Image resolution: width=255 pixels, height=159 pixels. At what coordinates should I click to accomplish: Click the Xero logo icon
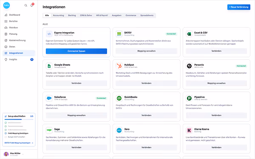point(119,130)
